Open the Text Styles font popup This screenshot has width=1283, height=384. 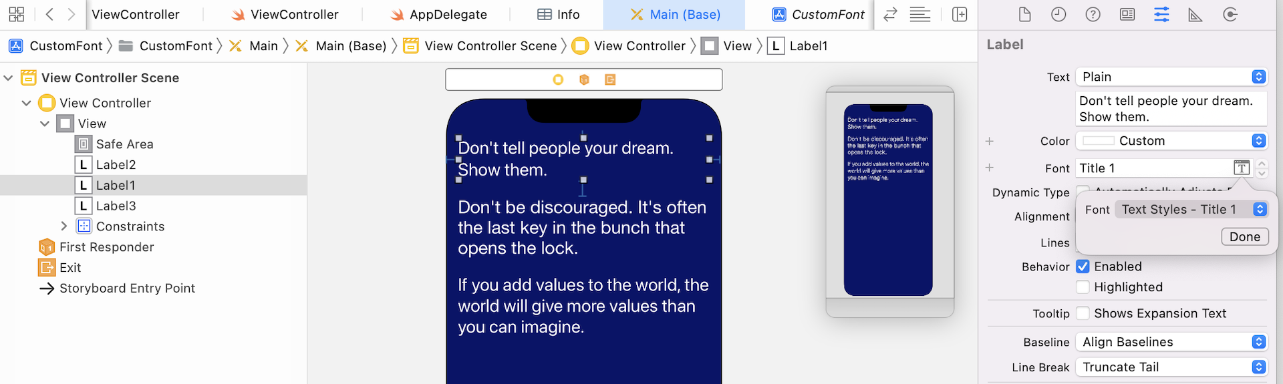click(x=1191, y=209)
